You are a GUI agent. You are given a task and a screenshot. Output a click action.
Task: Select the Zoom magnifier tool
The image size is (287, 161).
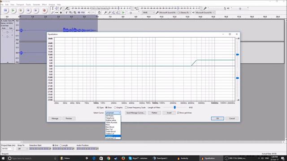52,13
